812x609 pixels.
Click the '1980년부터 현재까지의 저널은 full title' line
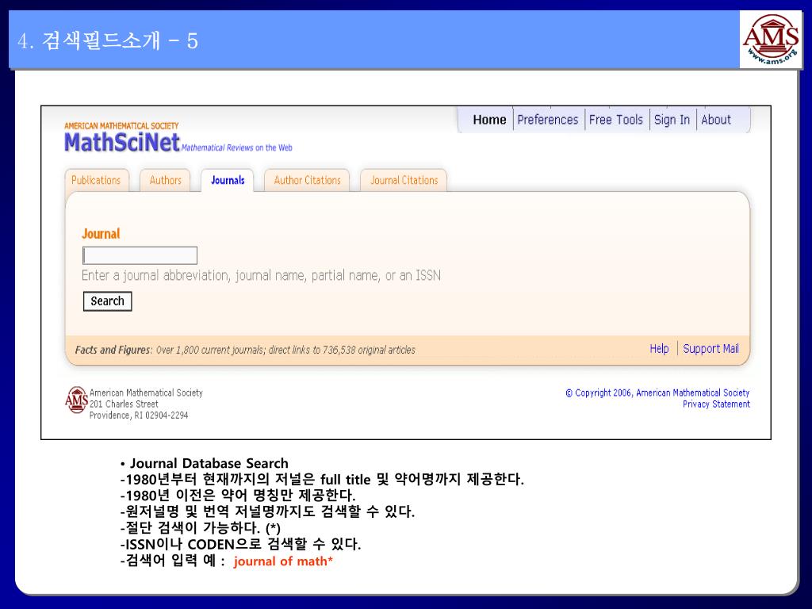pos(322,479)
